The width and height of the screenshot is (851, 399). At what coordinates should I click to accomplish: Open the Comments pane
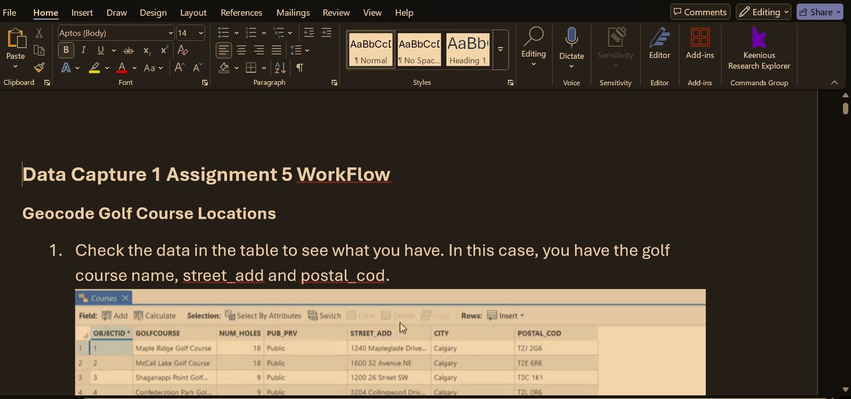[x=700, y=12]
